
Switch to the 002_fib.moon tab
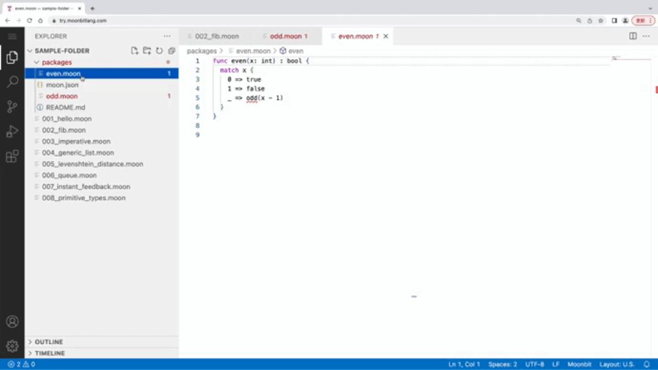216,37
